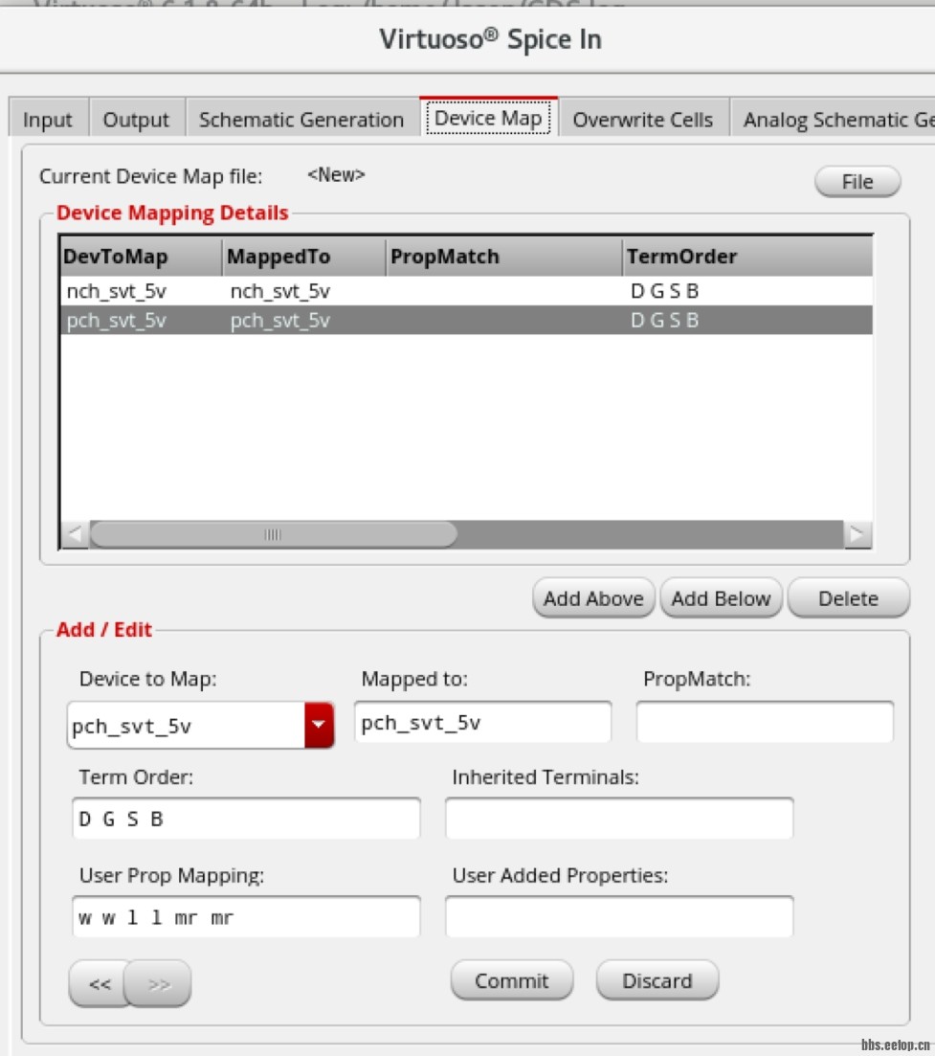This screenshot has height=1056, width=935.
Task: Click the Add Below button
Action: 721,598
